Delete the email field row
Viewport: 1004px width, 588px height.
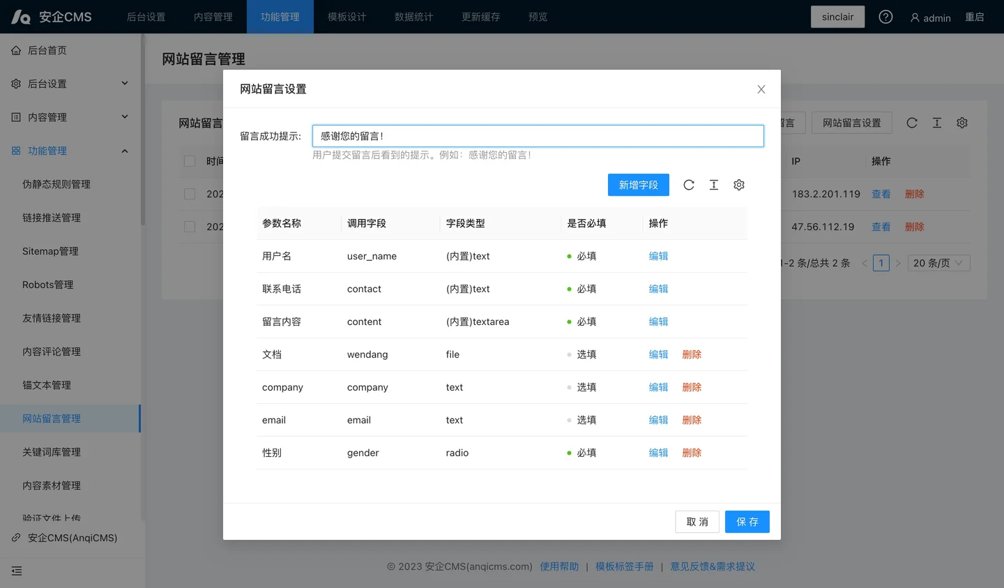click(x=692, y=420)
